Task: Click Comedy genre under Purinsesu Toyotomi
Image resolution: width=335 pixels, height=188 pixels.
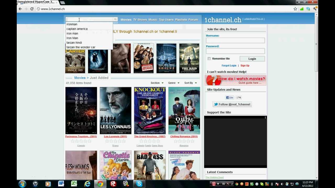Action: click(81, 145)
